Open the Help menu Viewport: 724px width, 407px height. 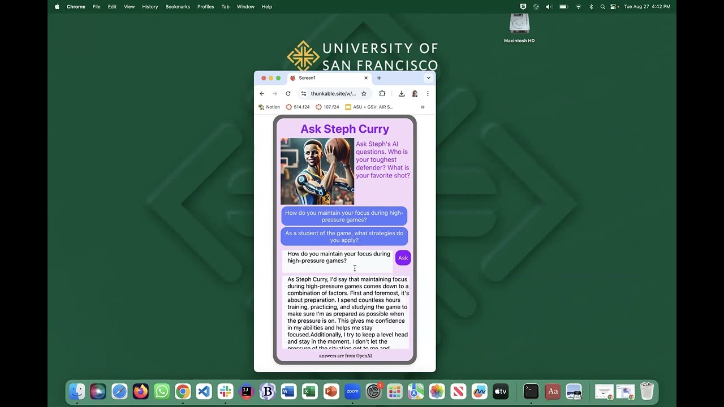click(x=267, y=7)
